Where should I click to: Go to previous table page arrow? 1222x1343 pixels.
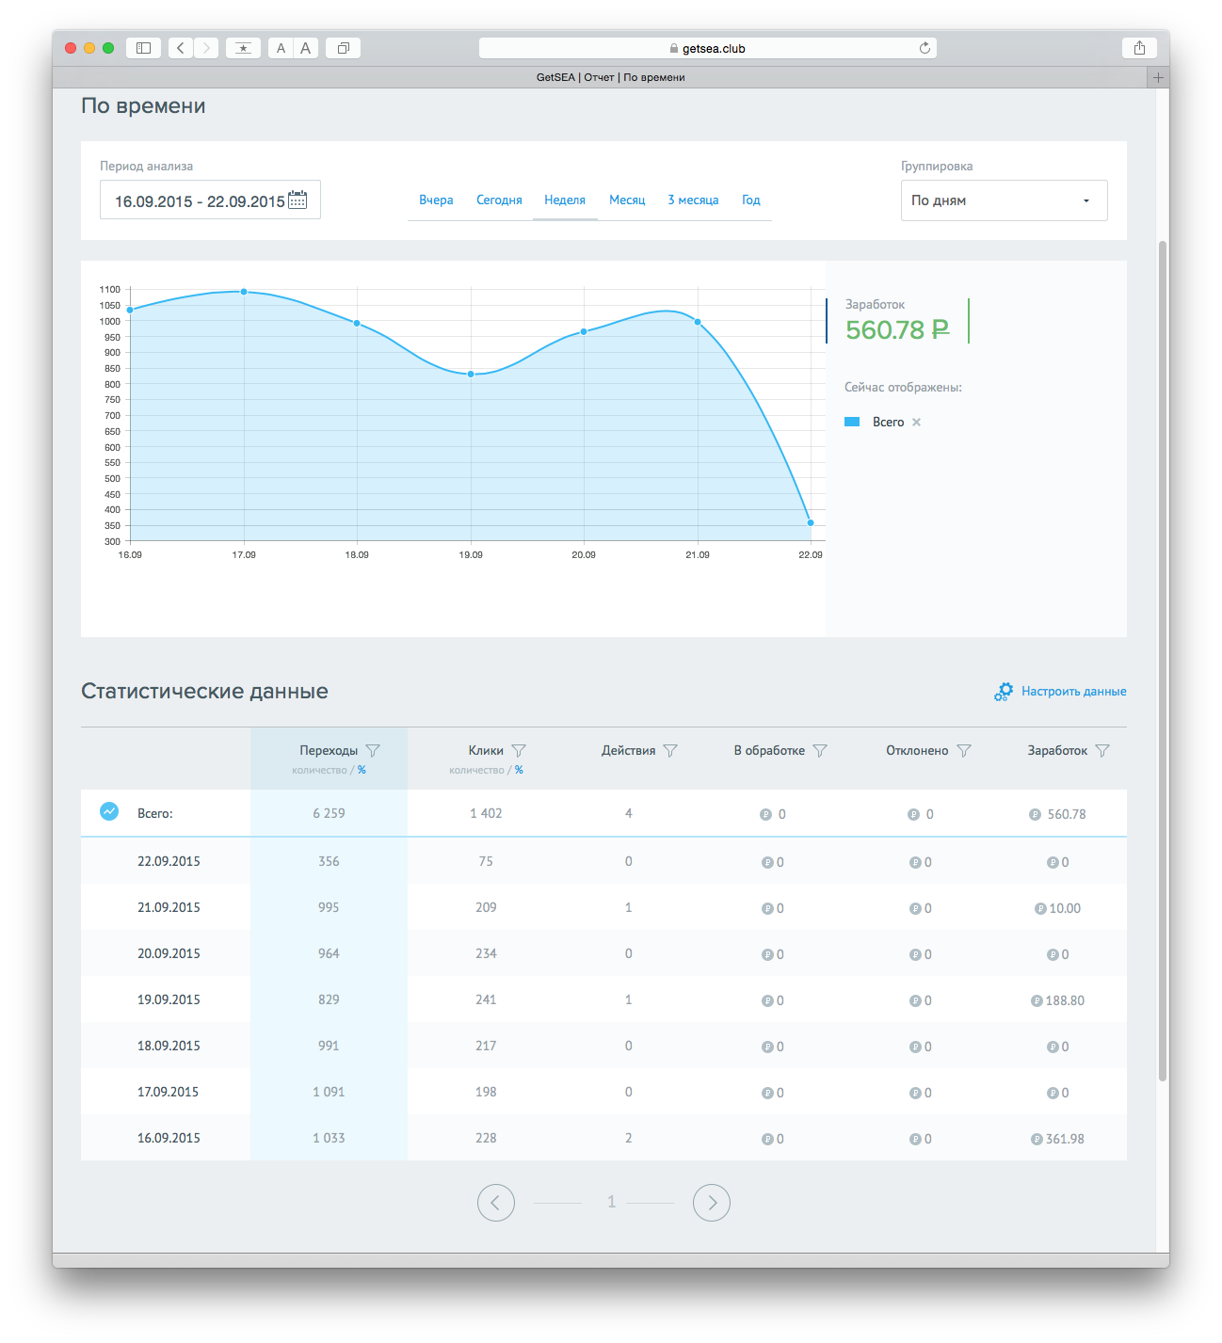(x=496, y=1203)
